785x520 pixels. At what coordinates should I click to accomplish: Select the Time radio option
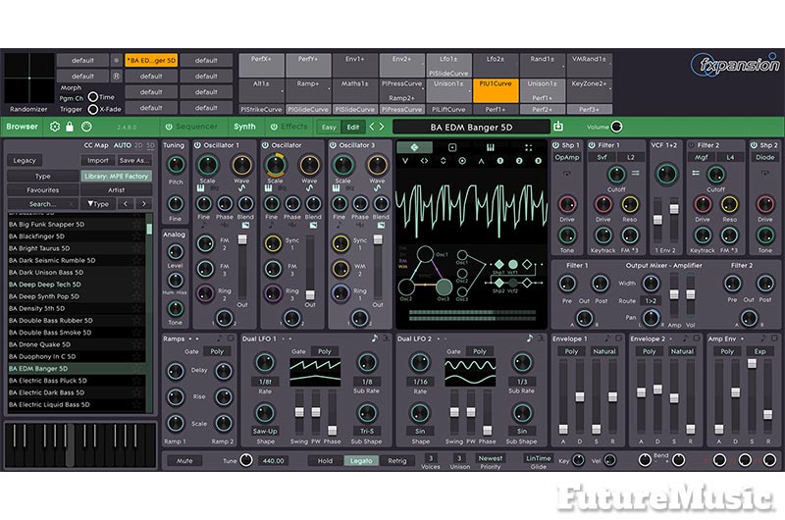point(93,96)
